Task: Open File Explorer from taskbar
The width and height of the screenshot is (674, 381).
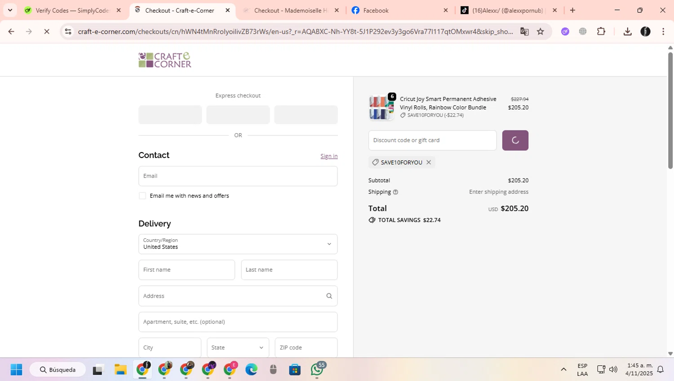Action: pyautogui.click(x=120, y=370)
